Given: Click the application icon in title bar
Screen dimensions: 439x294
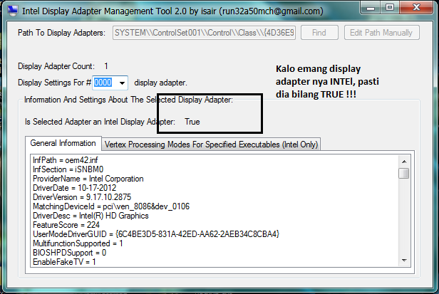Looking at the screenshot, I should (x=12, y=11).
